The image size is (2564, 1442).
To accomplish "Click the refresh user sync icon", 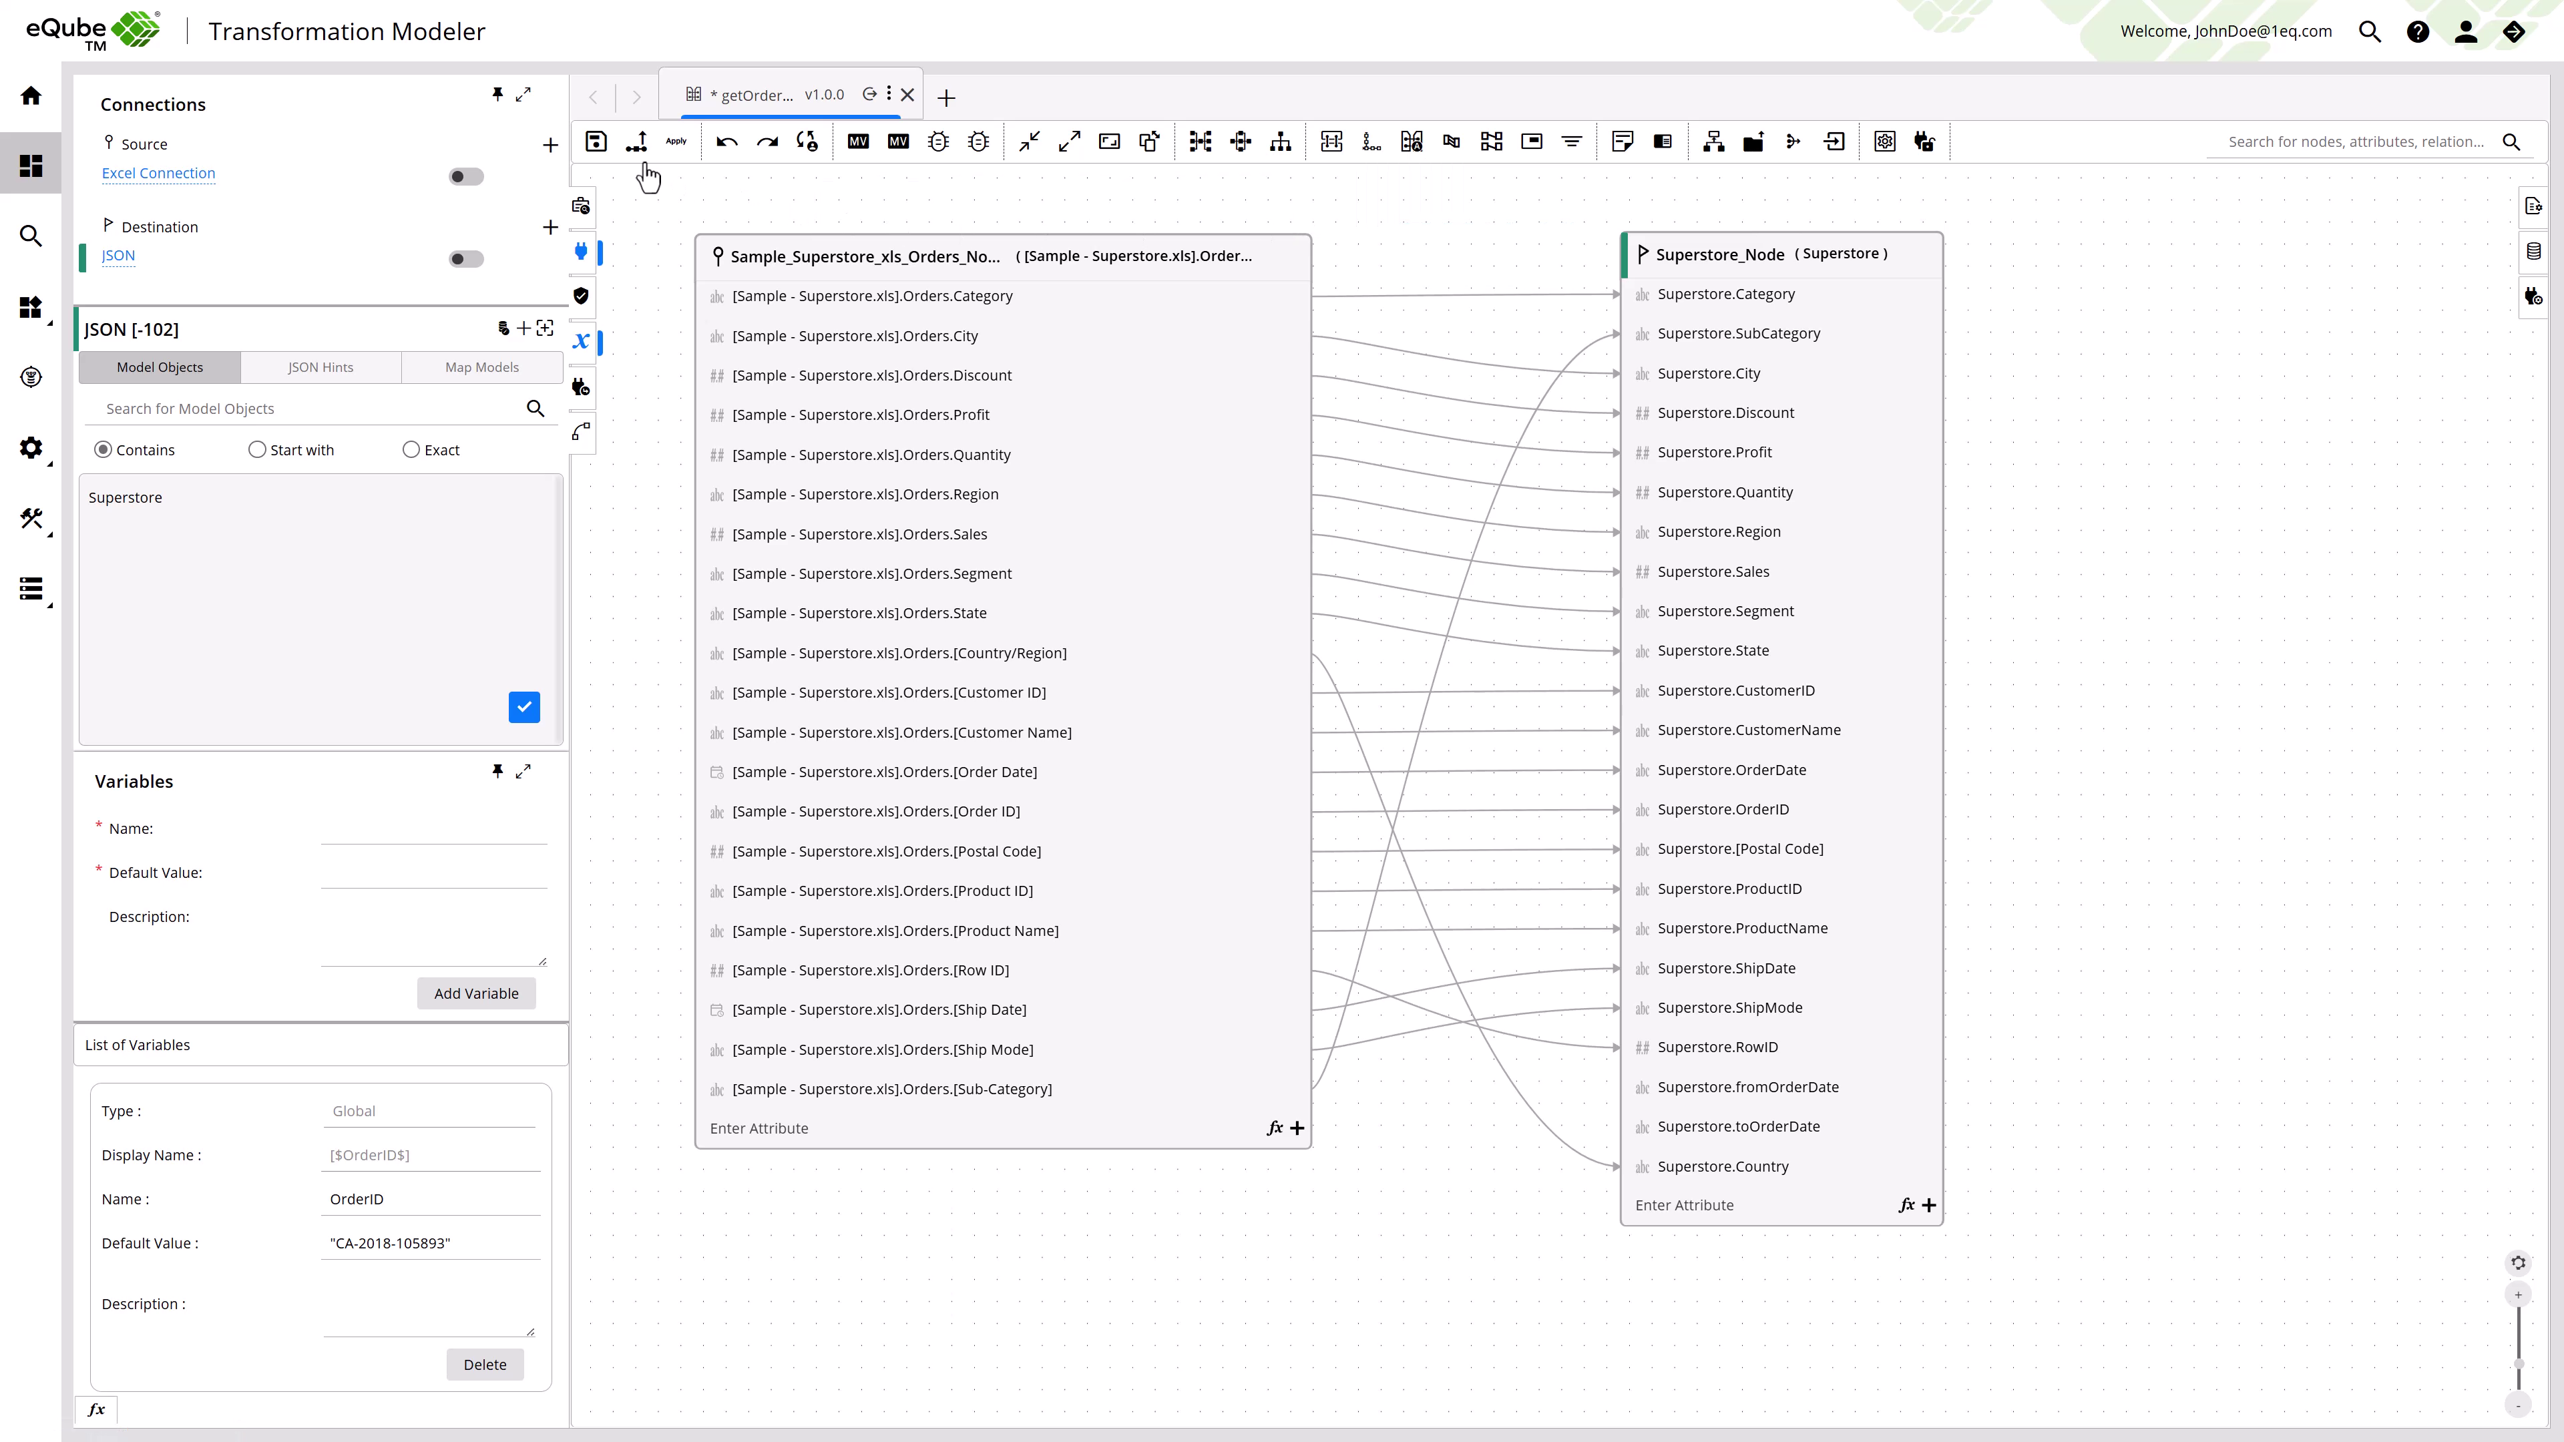I will click(x=806, y=142).
